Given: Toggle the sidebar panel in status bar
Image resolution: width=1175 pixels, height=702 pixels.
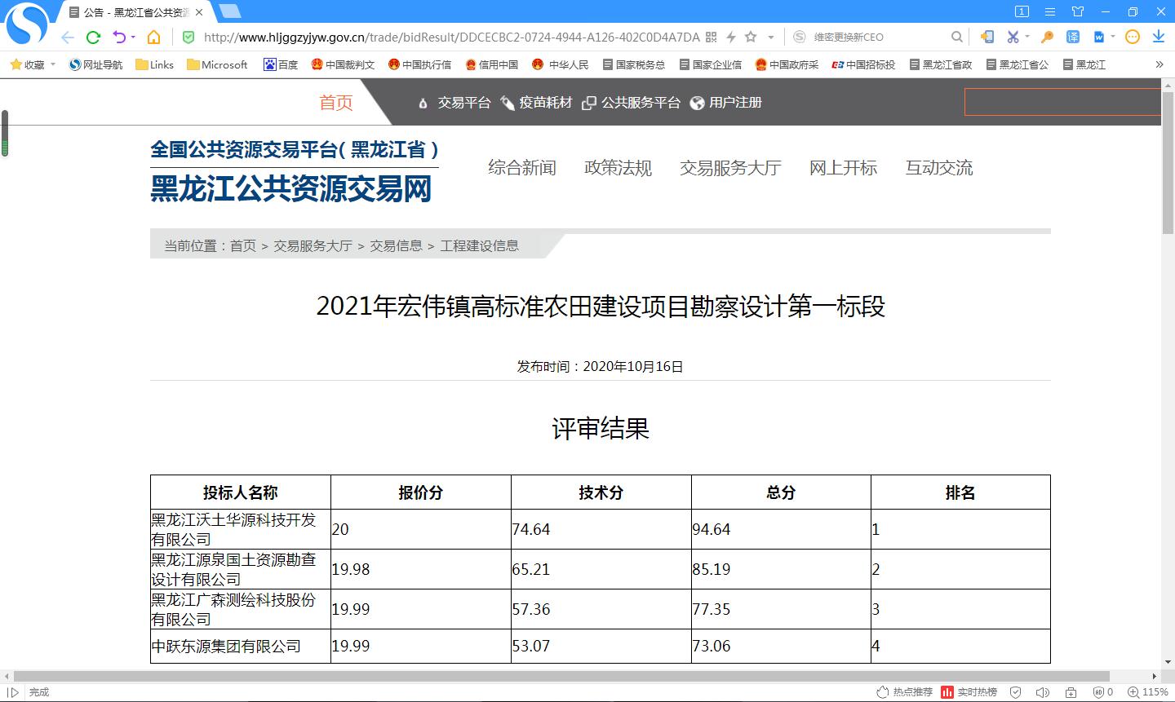Looking at the screenshot, I should (x=14, y=692).
